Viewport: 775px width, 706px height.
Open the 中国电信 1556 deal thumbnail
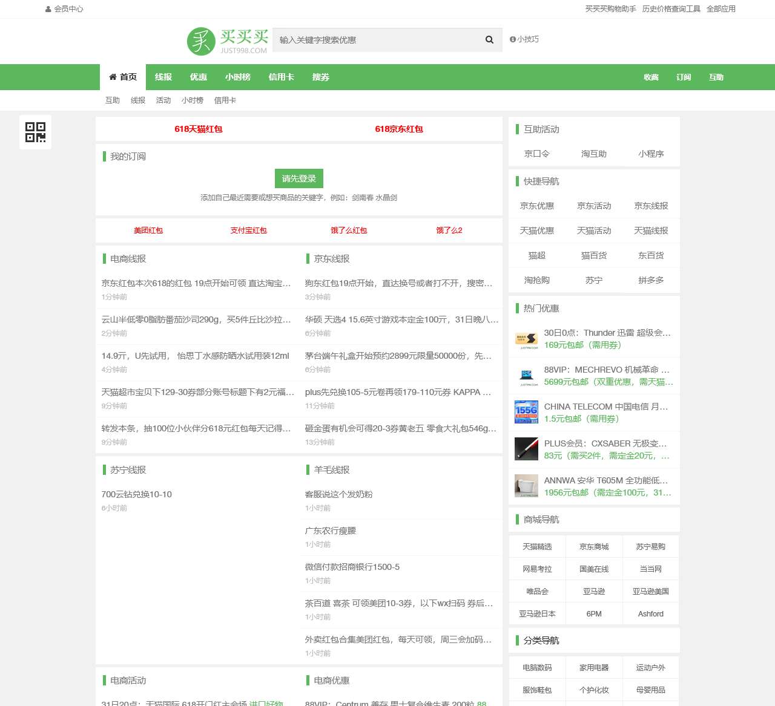click(526, 412)
